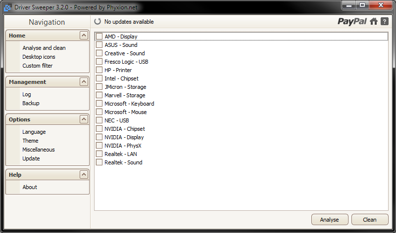Click the 'No updates available' status text
This screenshot has height=233, width=396.
point(129,22)
